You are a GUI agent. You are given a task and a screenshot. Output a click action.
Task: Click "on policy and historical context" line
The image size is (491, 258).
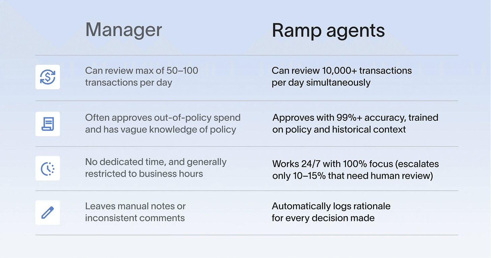pyautogui.click(x=339, y=130)
